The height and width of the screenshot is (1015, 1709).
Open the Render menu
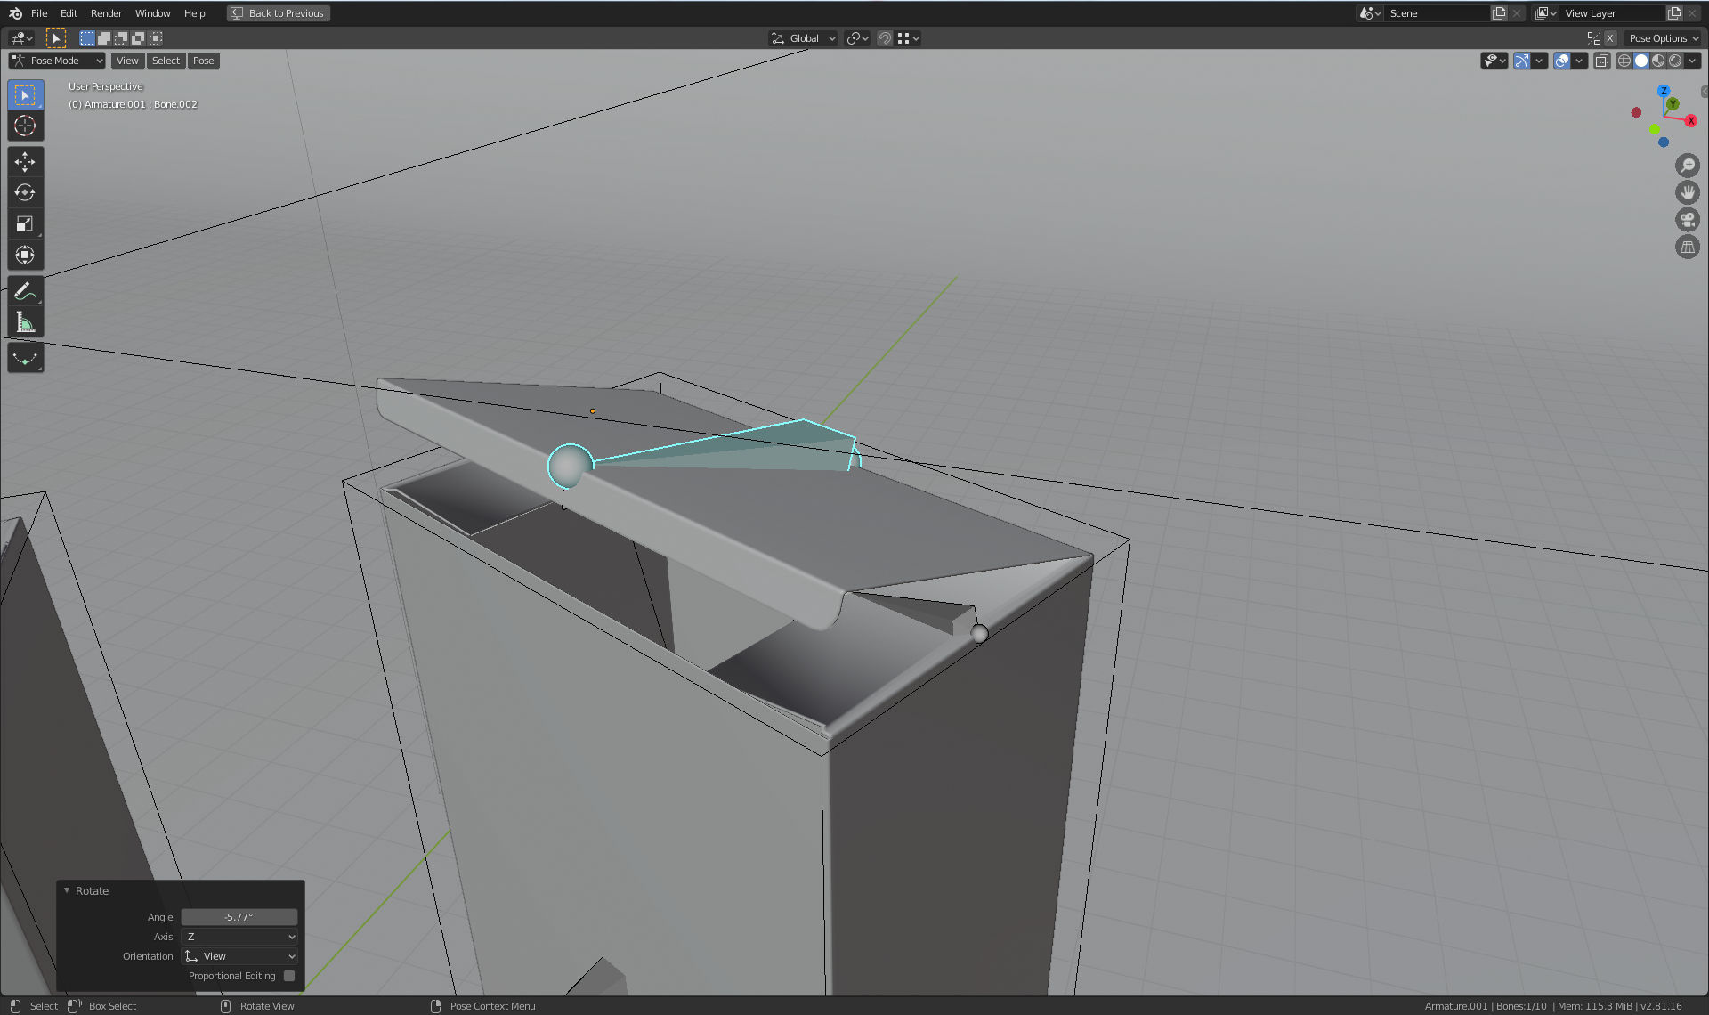click(x=106, y=13)
